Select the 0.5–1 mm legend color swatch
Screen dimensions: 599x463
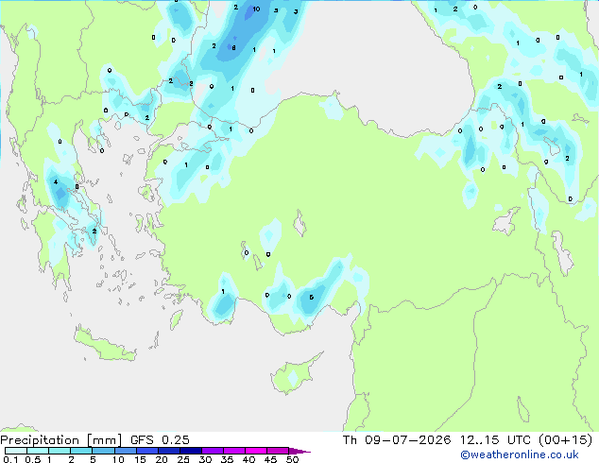[x=38, y=451]
